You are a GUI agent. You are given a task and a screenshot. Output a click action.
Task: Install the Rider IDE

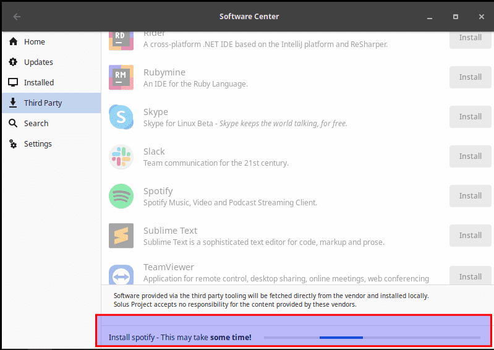click(x=471, y=40)
